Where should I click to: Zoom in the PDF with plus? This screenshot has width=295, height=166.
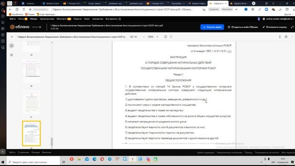click(x=157, y=37)
